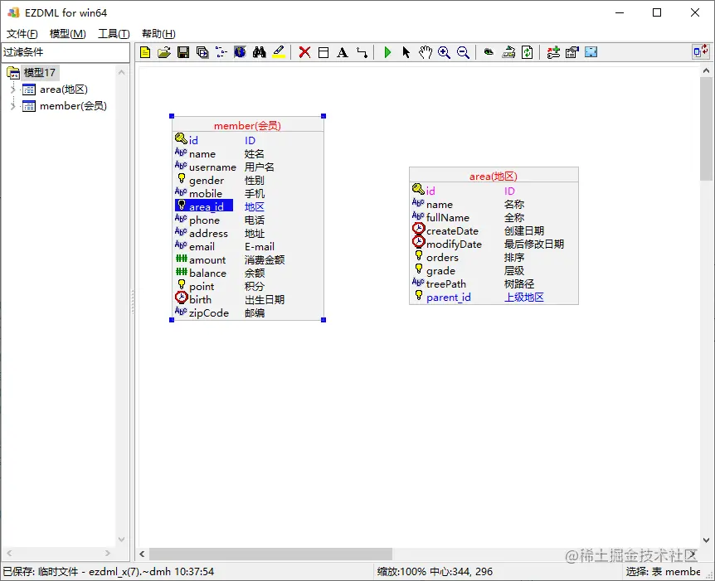Select area(地区) in the model tree
The height and width of the screenshot is (581, 715).
[x=63, y=90]
